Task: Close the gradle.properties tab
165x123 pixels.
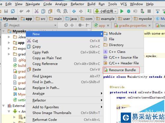Action: (x=149, y=25)
